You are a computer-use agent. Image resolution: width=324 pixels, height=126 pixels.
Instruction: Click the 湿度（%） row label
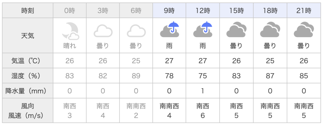(28, 76)
